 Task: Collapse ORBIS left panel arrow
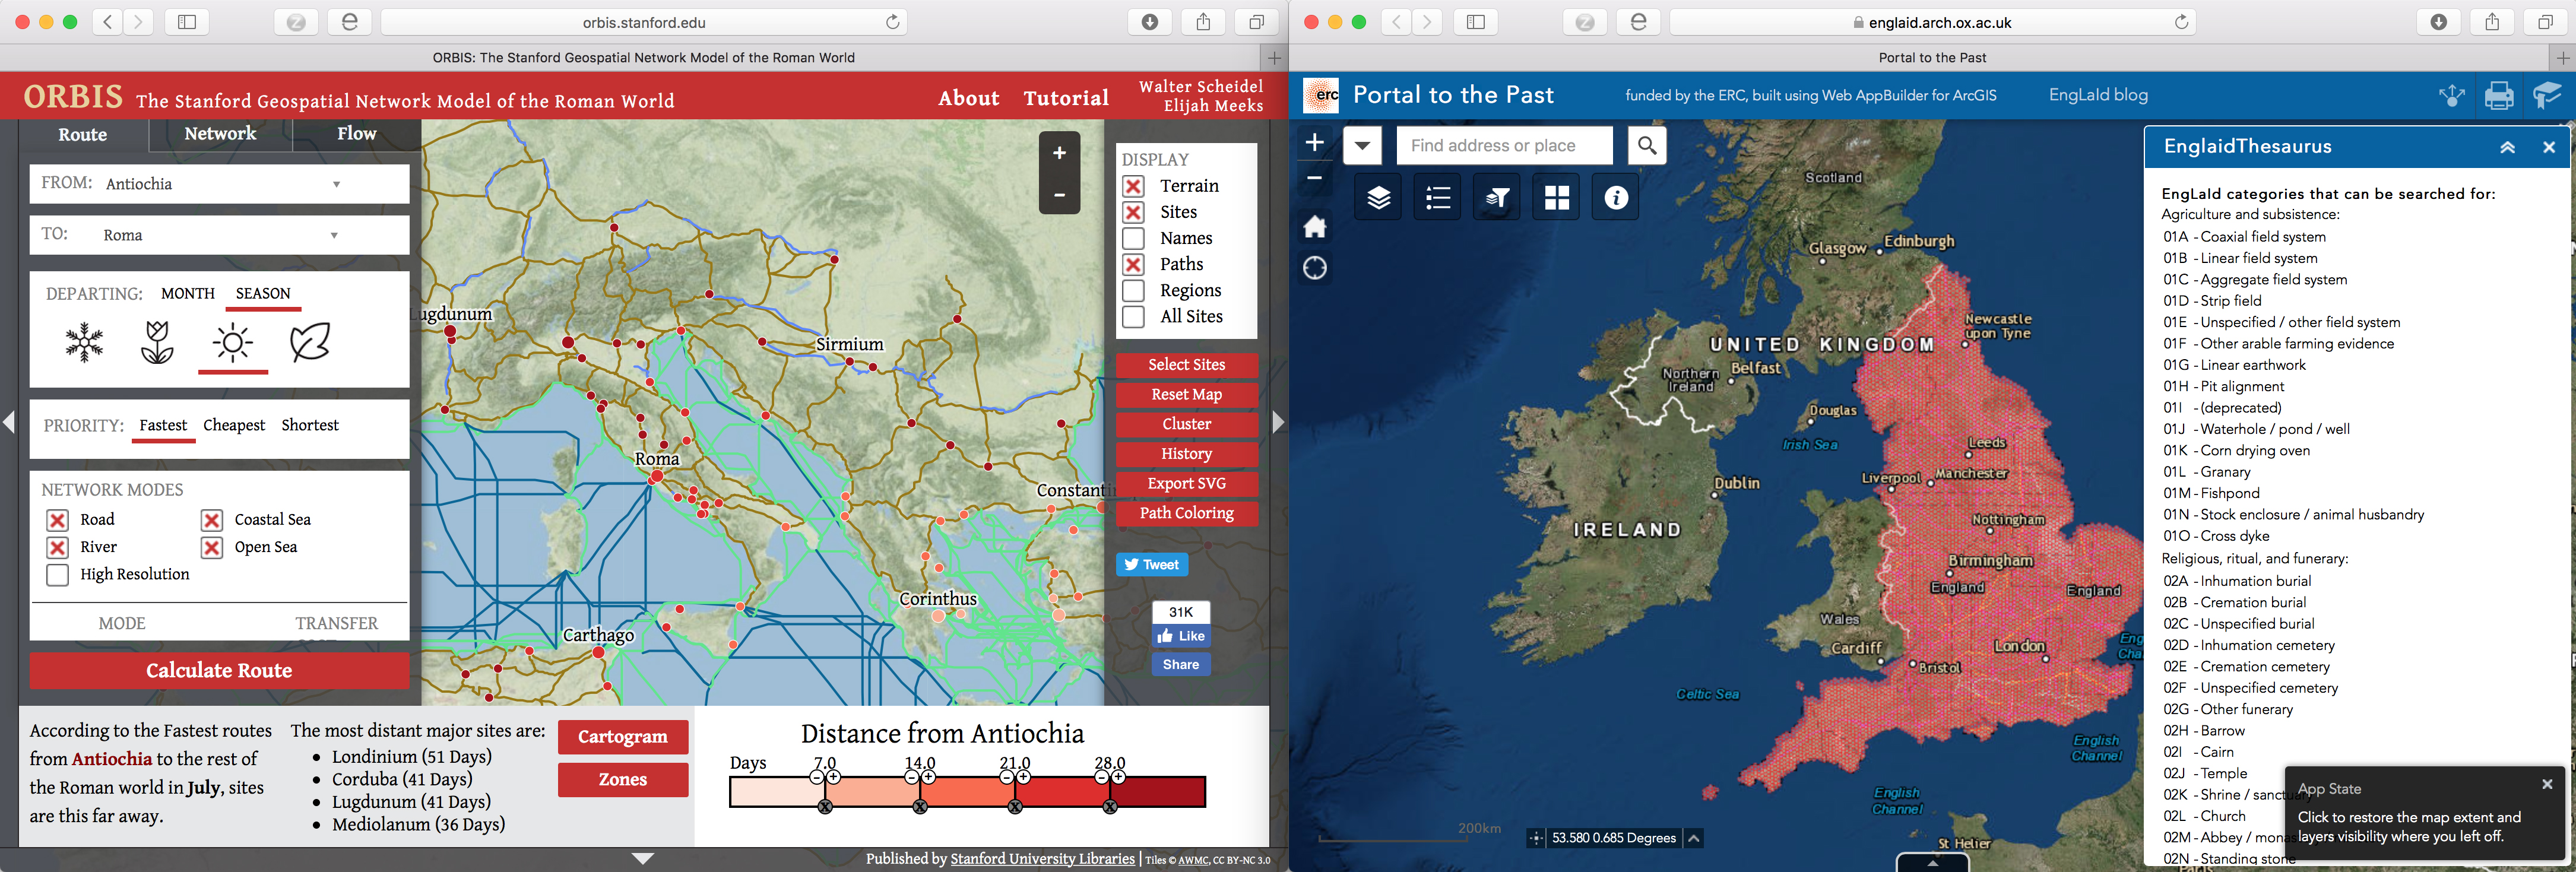(9, 422)
